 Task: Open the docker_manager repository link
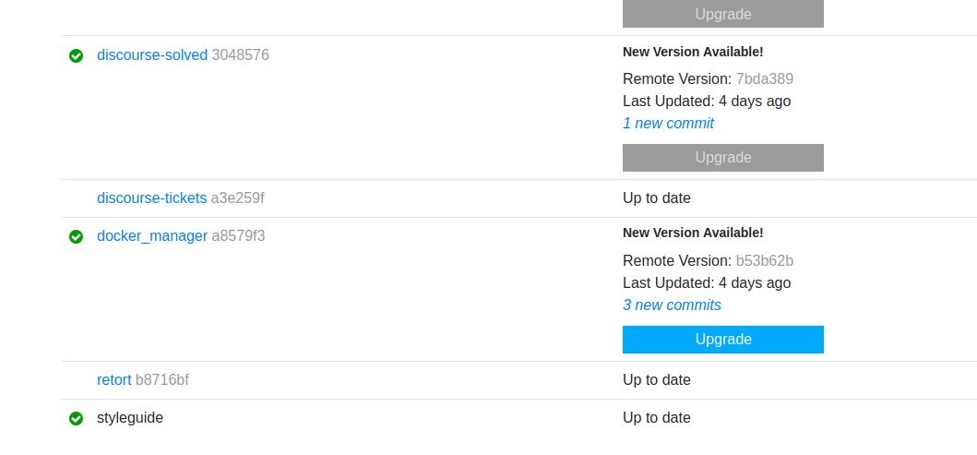click(152, 236)
